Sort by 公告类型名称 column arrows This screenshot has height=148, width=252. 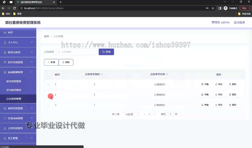(x=167, y=74)
